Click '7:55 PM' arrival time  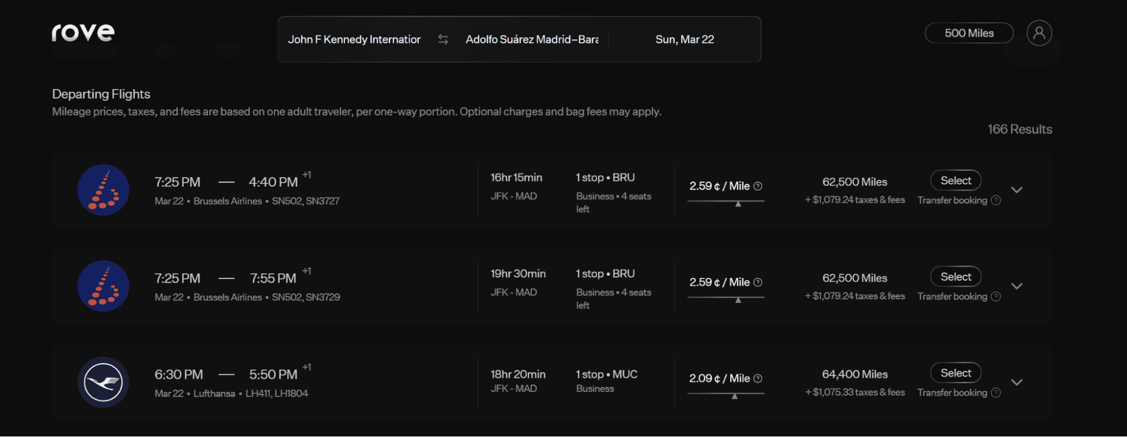pos(273,279)
